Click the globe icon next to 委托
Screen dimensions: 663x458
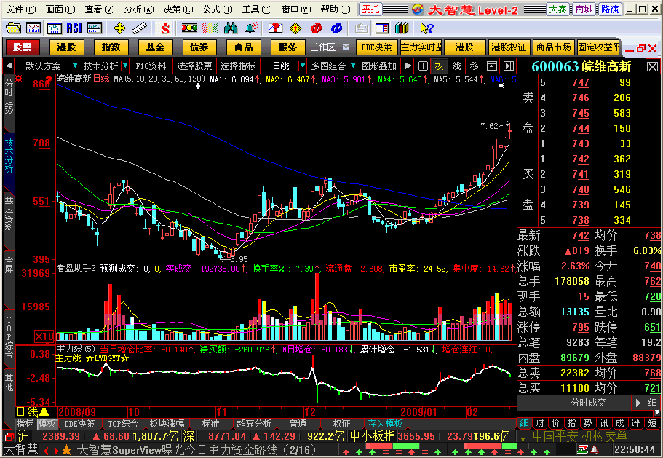(x=417, y=9)
